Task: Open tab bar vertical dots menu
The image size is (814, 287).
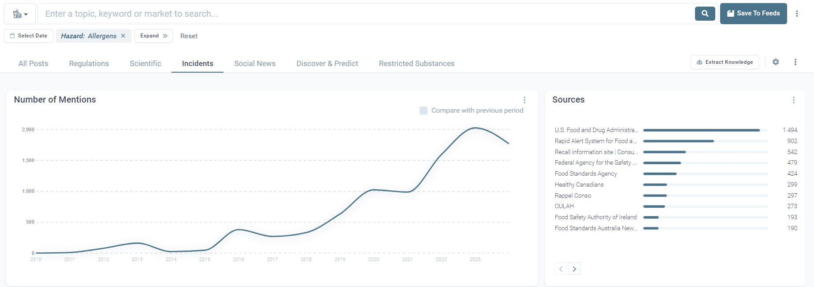Action: [795, 62]
